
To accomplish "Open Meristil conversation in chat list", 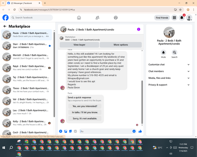I will pos(26,57).
